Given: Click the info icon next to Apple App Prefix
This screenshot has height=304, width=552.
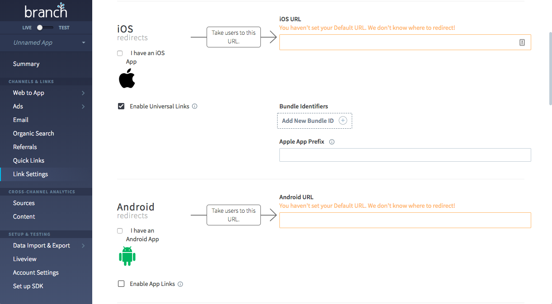Looking at the screenshot, I should tap(332, 141).
